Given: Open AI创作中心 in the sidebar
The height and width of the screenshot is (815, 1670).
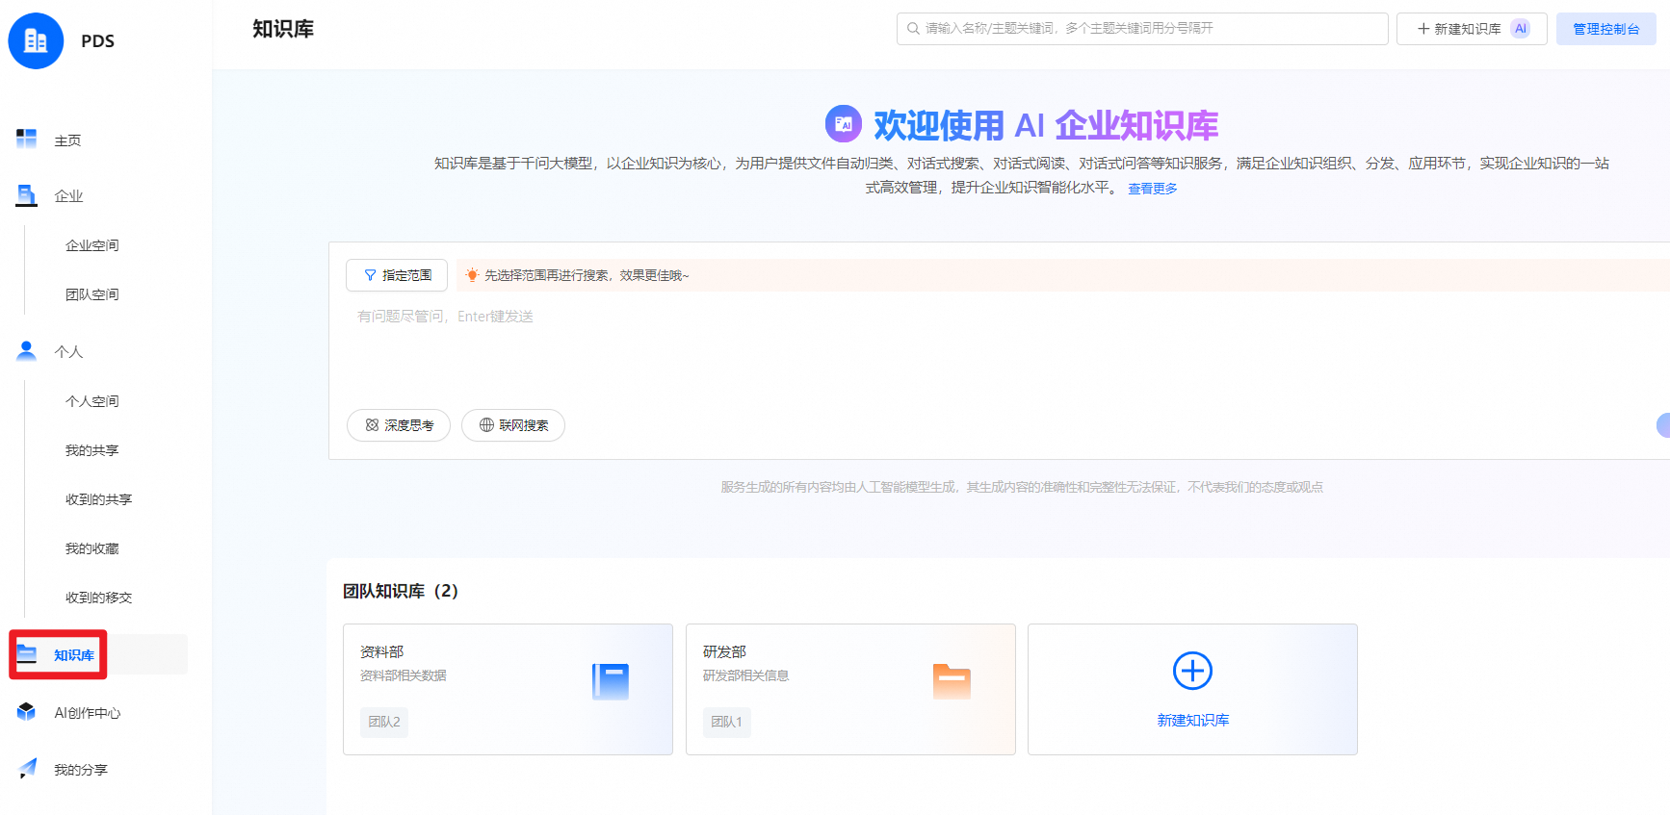Looking at the screenshot, I should tap(88, 713).
